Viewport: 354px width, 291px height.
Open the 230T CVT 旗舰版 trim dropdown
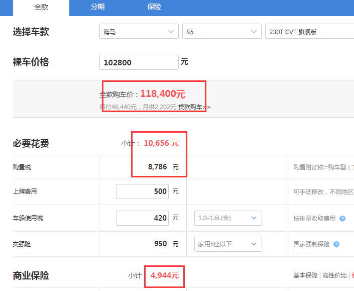(309, 31)
